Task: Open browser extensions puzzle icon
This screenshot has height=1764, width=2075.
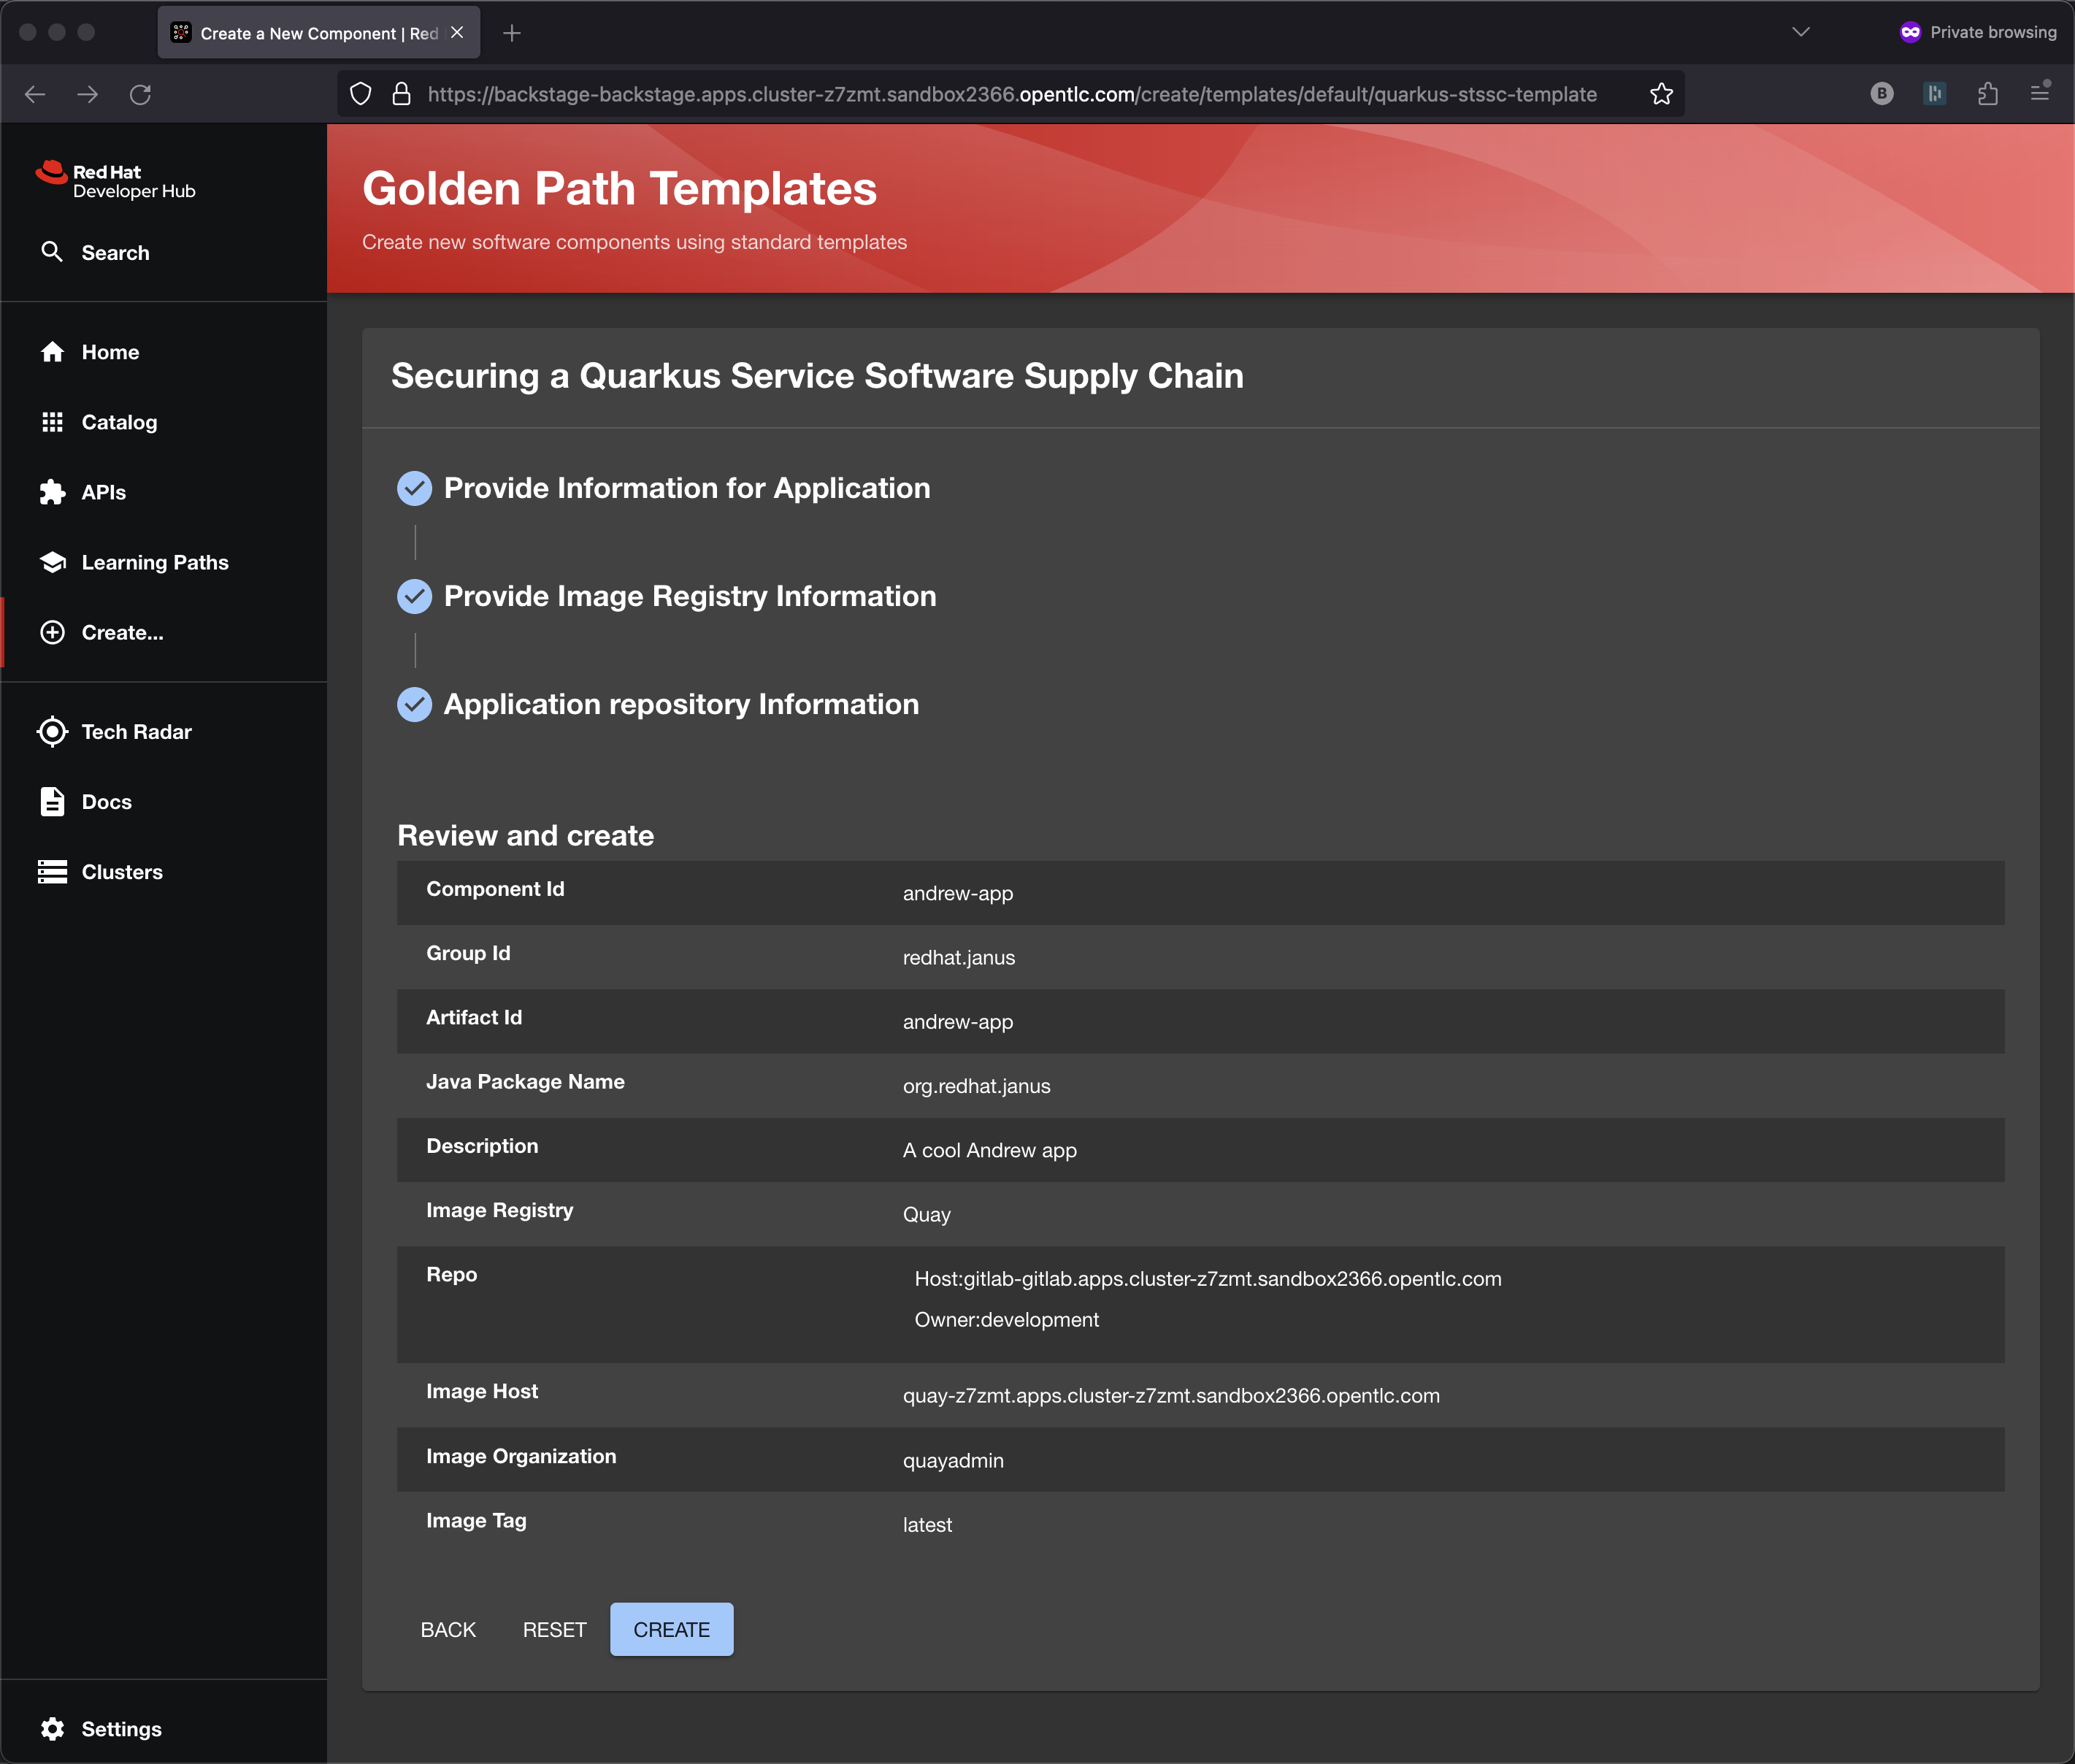Action: (x=1987, y=94)
